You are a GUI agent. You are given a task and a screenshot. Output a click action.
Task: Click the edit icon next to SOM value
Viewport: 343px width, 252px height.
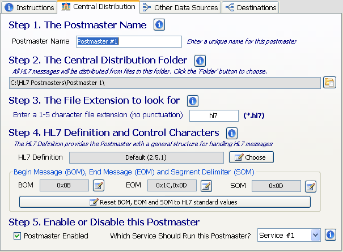pyautogui.click(x=310, y=185)
